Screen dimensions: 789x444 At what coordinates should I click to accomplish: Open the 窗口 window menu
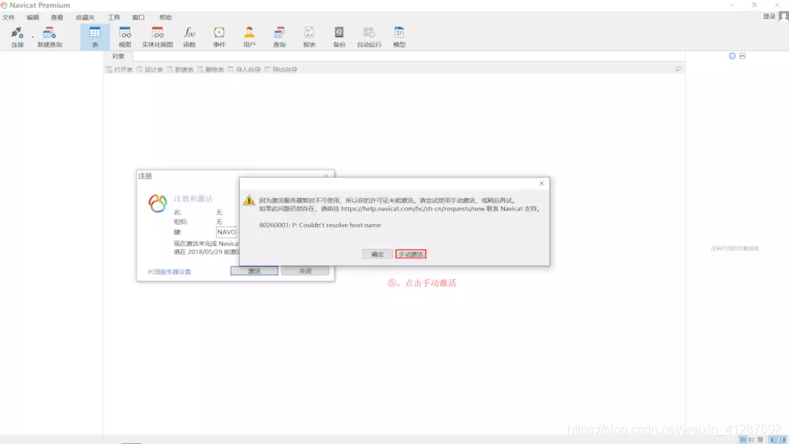click(138, 17)
